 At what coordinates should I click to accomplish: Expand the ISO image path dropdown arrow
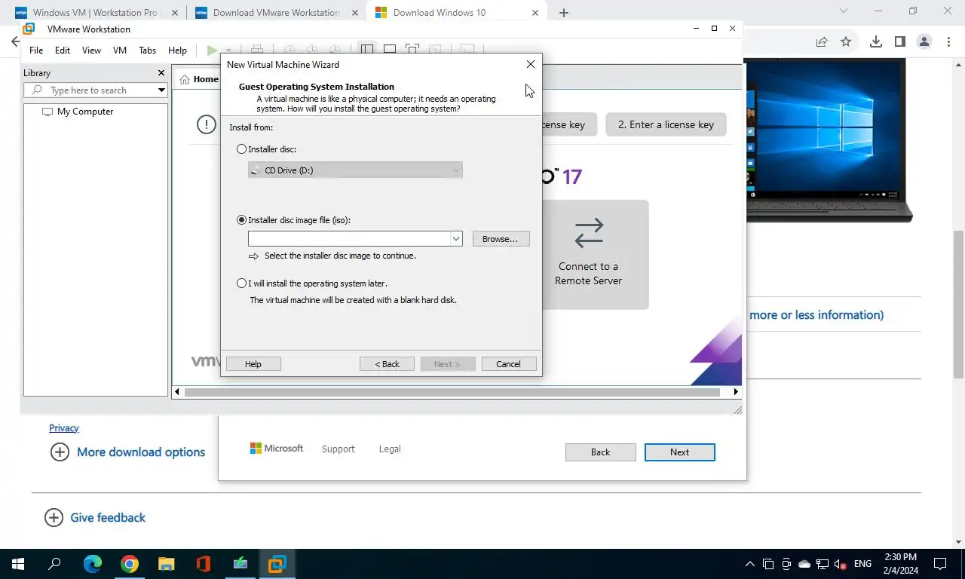point(456,238)
